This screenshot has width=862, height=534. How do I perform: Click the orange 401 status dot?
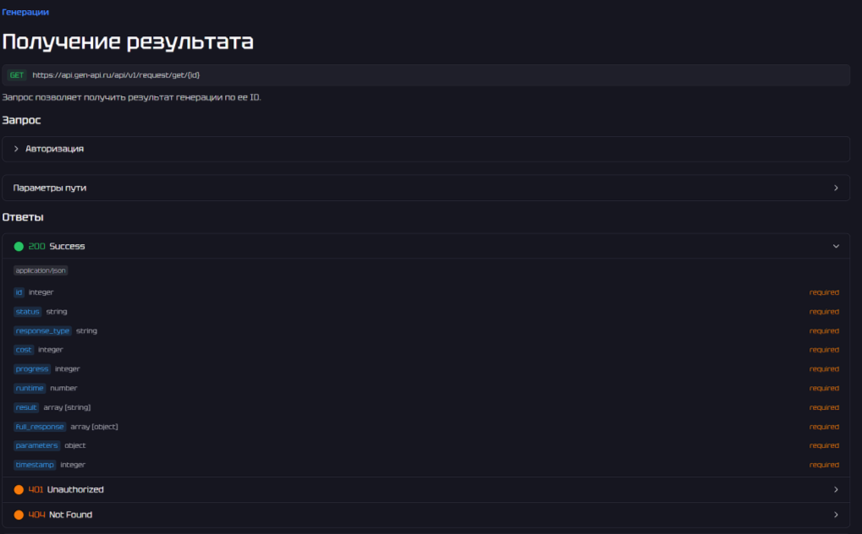pyautogui.click(x=19, y=490)
